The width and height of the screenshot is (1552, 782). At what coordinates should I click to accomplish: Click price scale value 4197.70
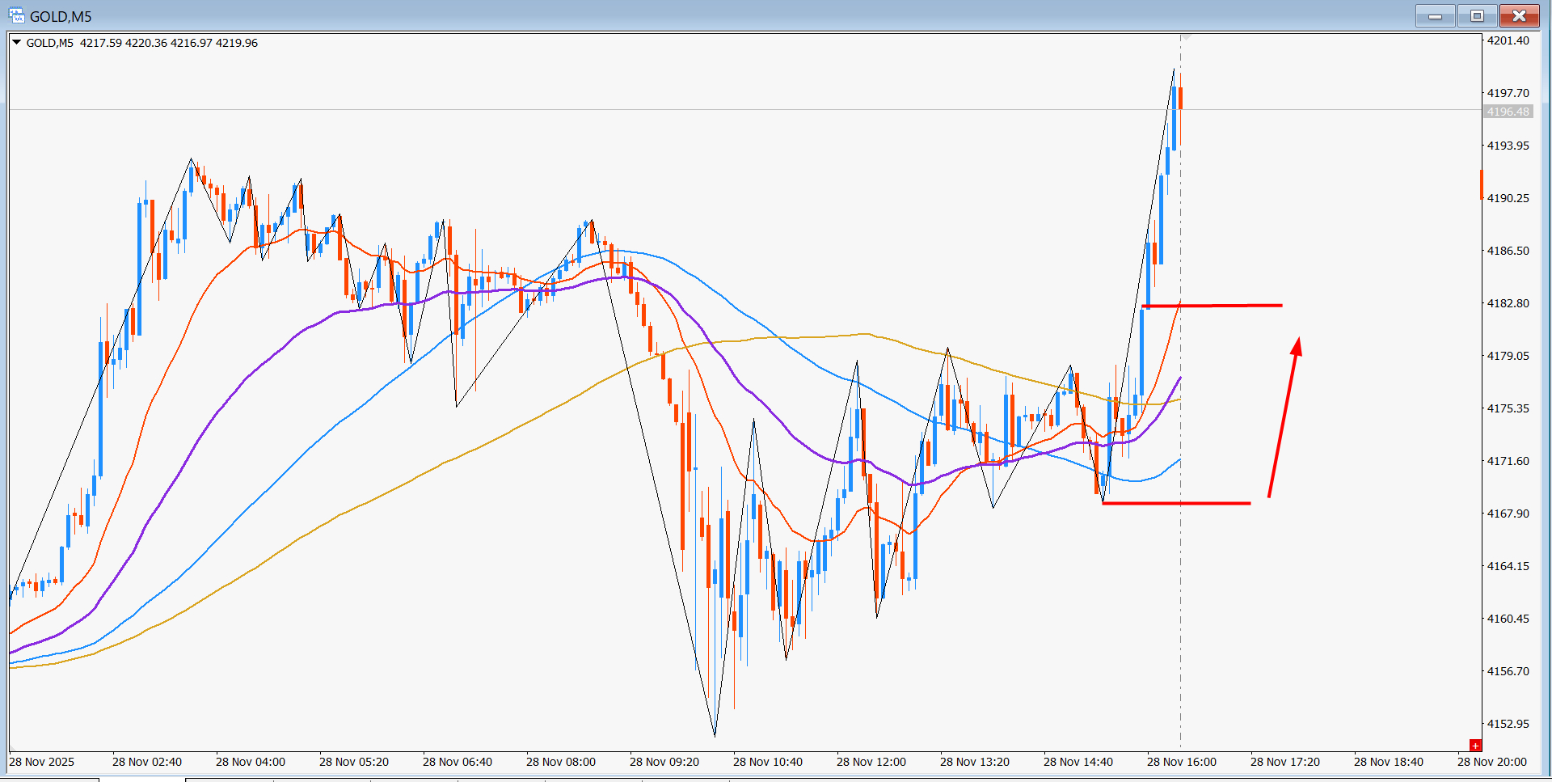[1508, 93]
